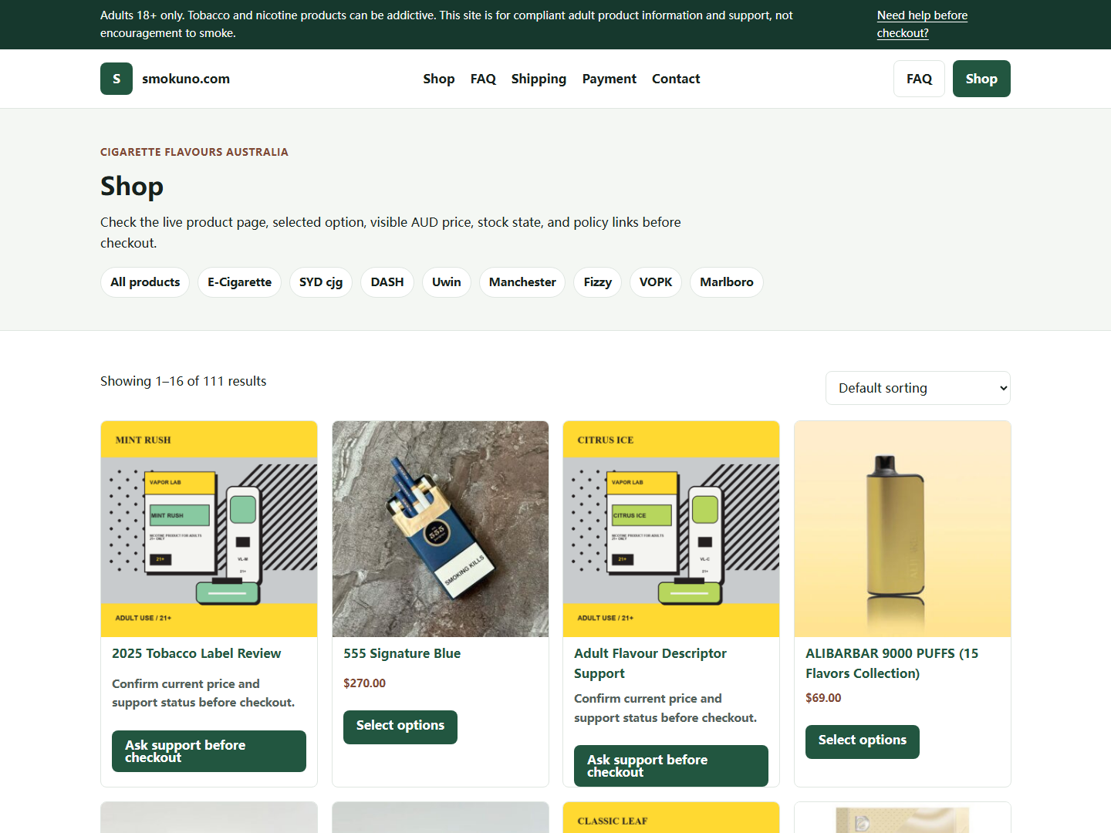The height and width of the screenshot is (833, 1111).
Task: Click the outlined FAQ header button
Action: [919, 79]
